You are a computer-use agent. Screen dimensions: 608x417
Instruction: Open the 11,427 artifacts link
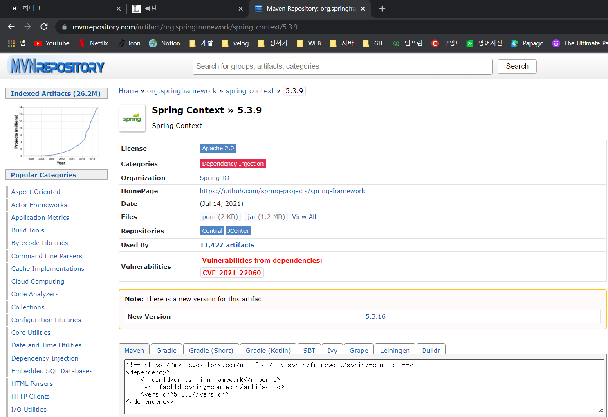tap(227, 245)
